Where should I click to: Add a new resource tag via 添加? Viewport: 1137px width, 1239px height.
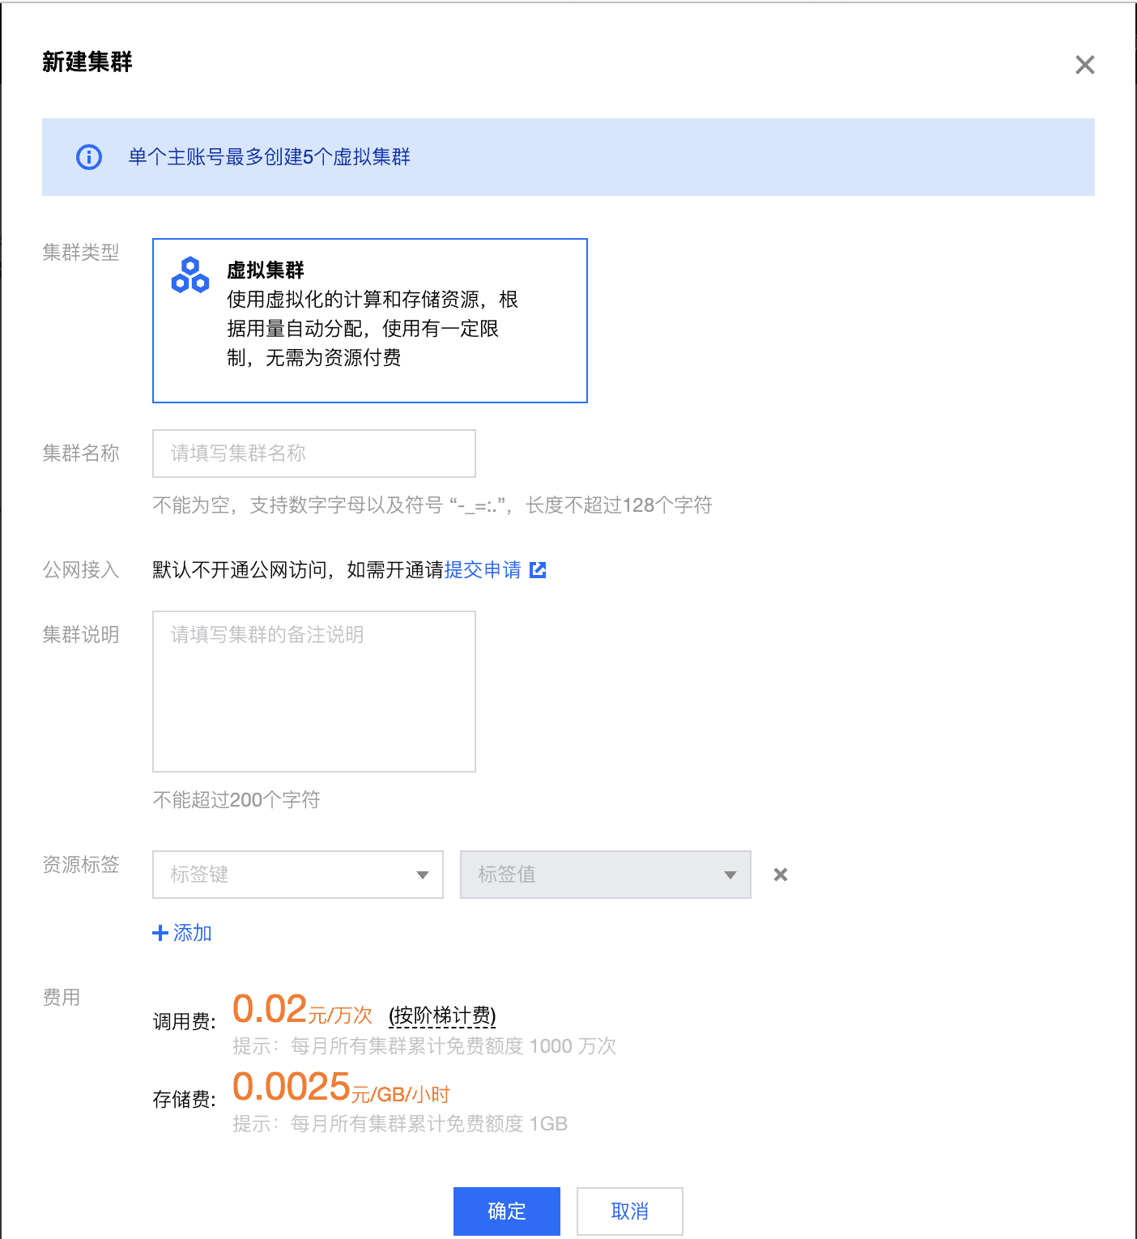click(181, 933)
